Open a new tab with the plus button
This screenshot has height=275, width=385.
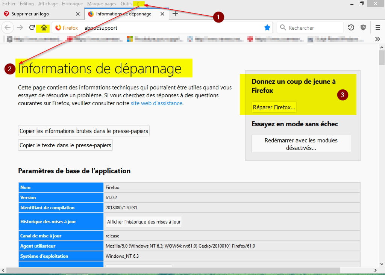[x=175, y=14]
